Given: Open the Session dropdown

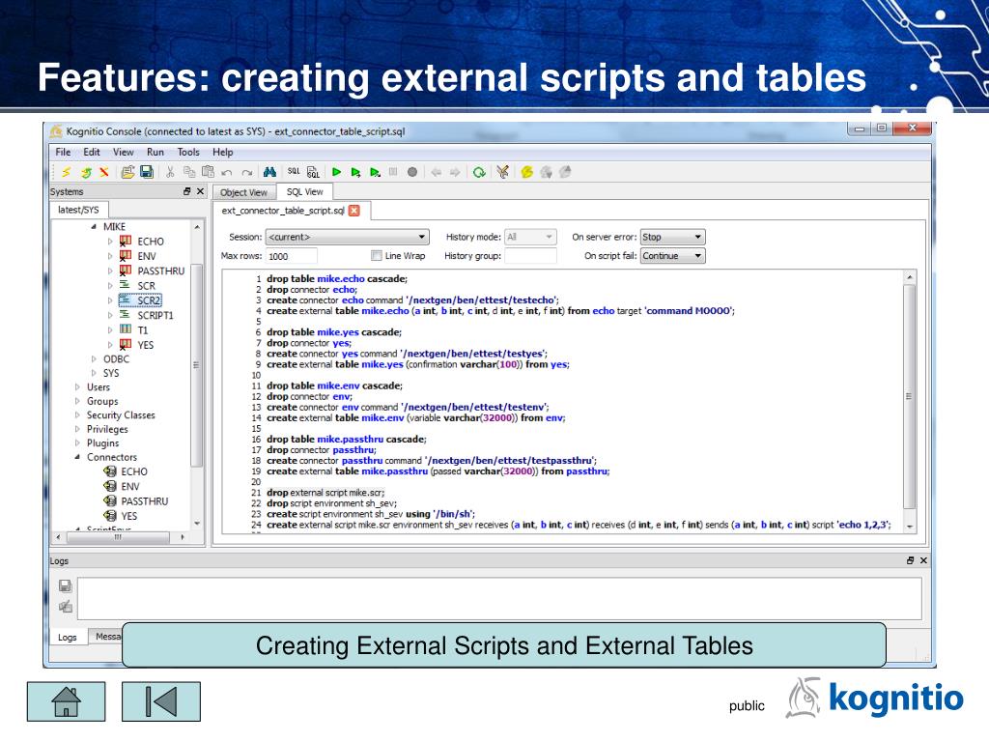Looking at the screenshot, I should (347, 237).
